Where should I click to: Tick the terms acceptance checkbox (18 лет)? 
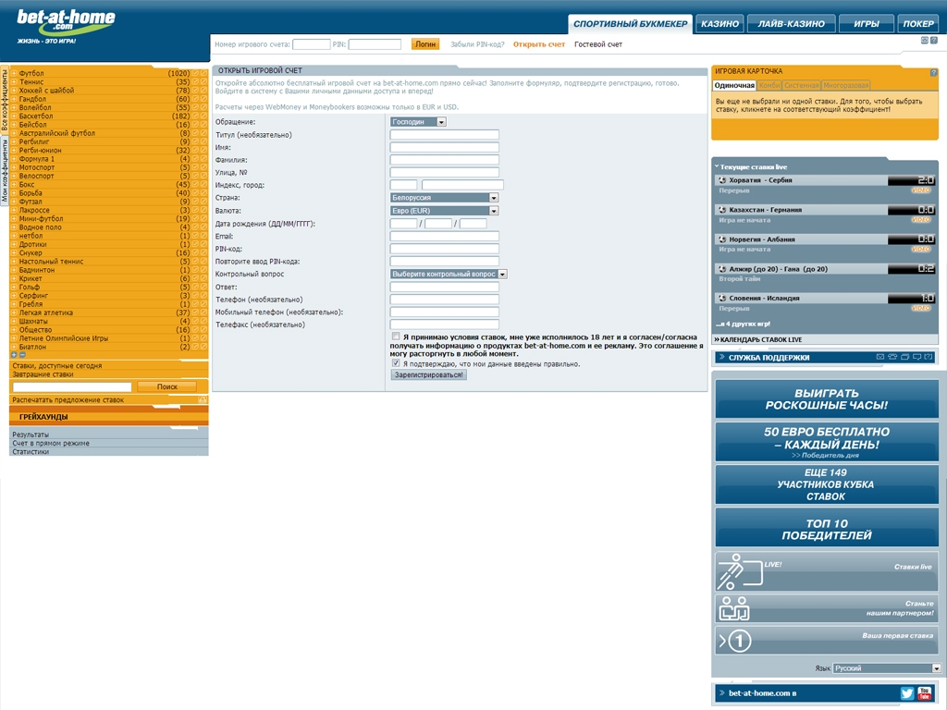pyautogui.click(x=396, y=337)
